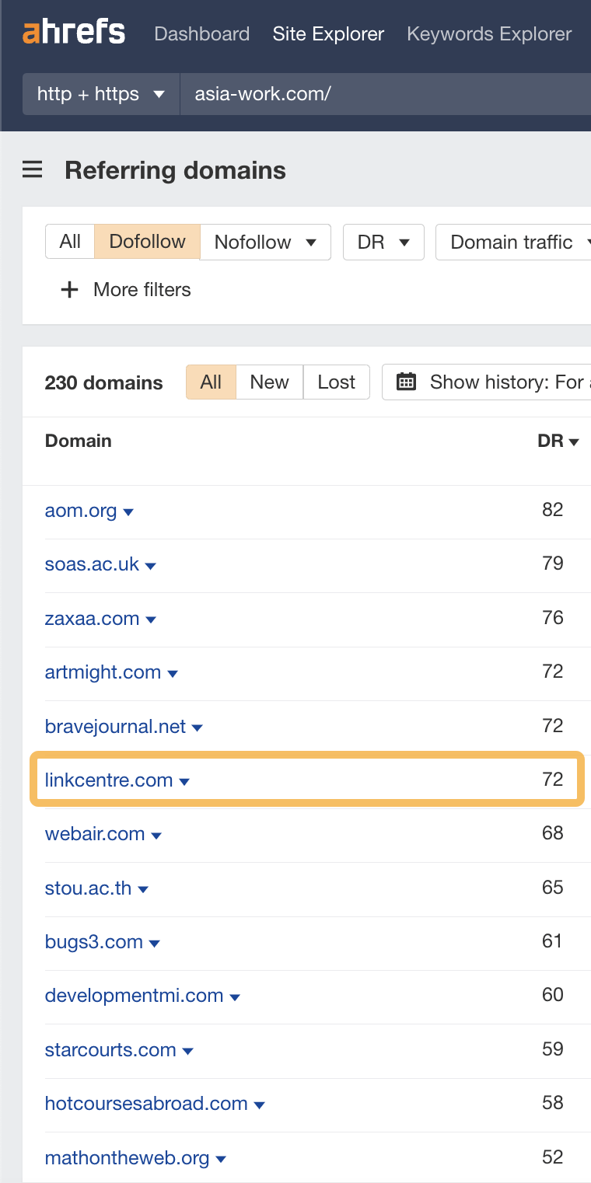This screenshot has width=591, height=1183.
Task: Select the Dofollow link filter
Action: coord(147,242)
